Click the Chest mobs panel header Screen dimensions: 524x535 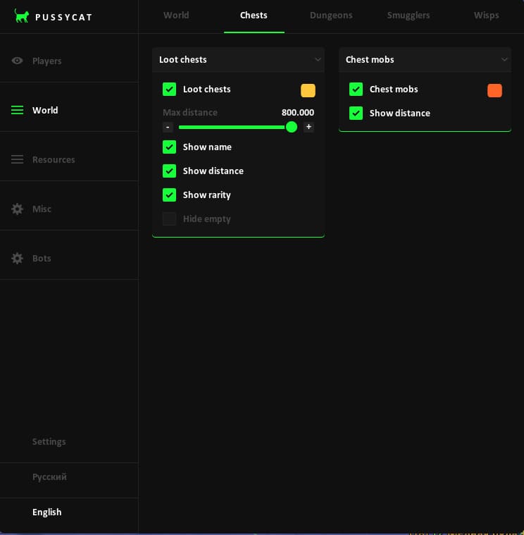(x=425, y=60)
